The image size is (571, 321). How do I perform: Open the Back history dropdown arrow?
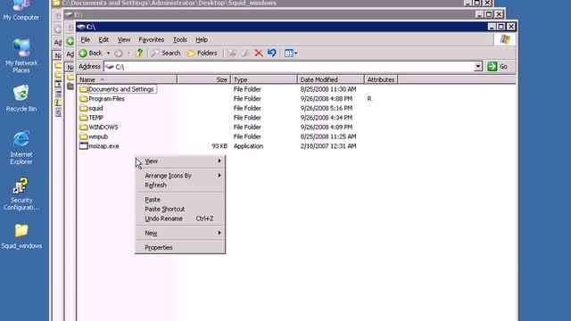tap(108, 53)
